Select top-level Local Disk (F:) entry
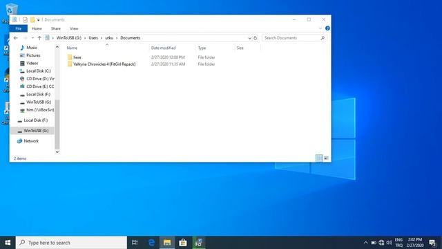The image size is (442, 249). [x=35, y=120]
